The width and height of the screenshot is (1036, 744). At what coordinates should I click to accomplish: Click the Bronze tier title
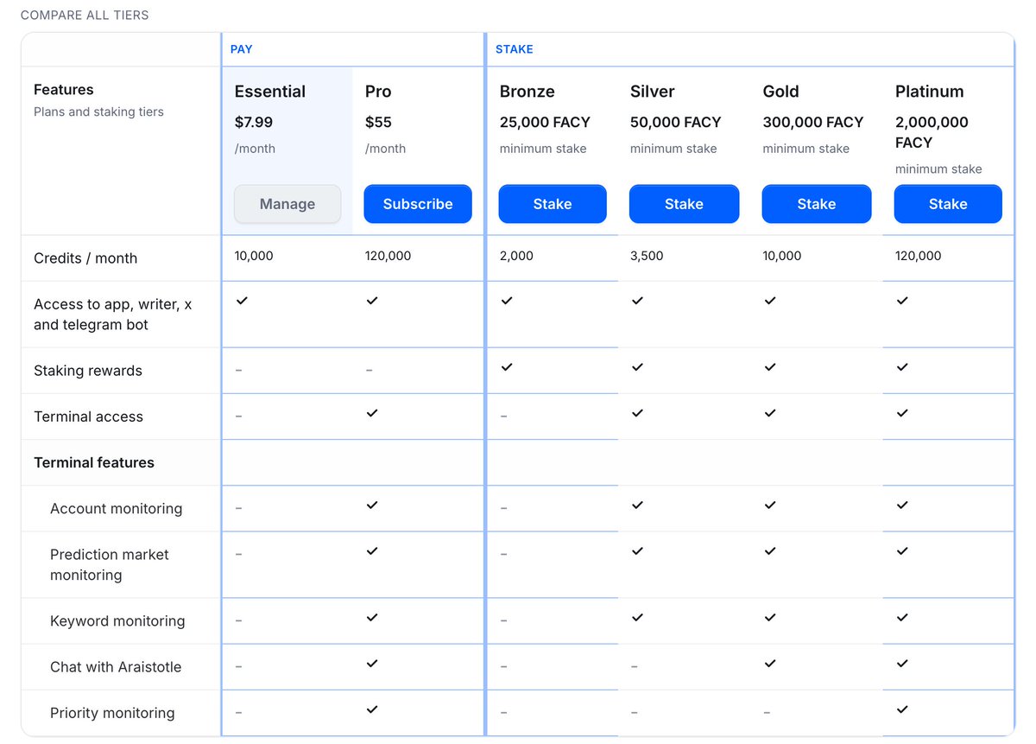tap(527, 92)
